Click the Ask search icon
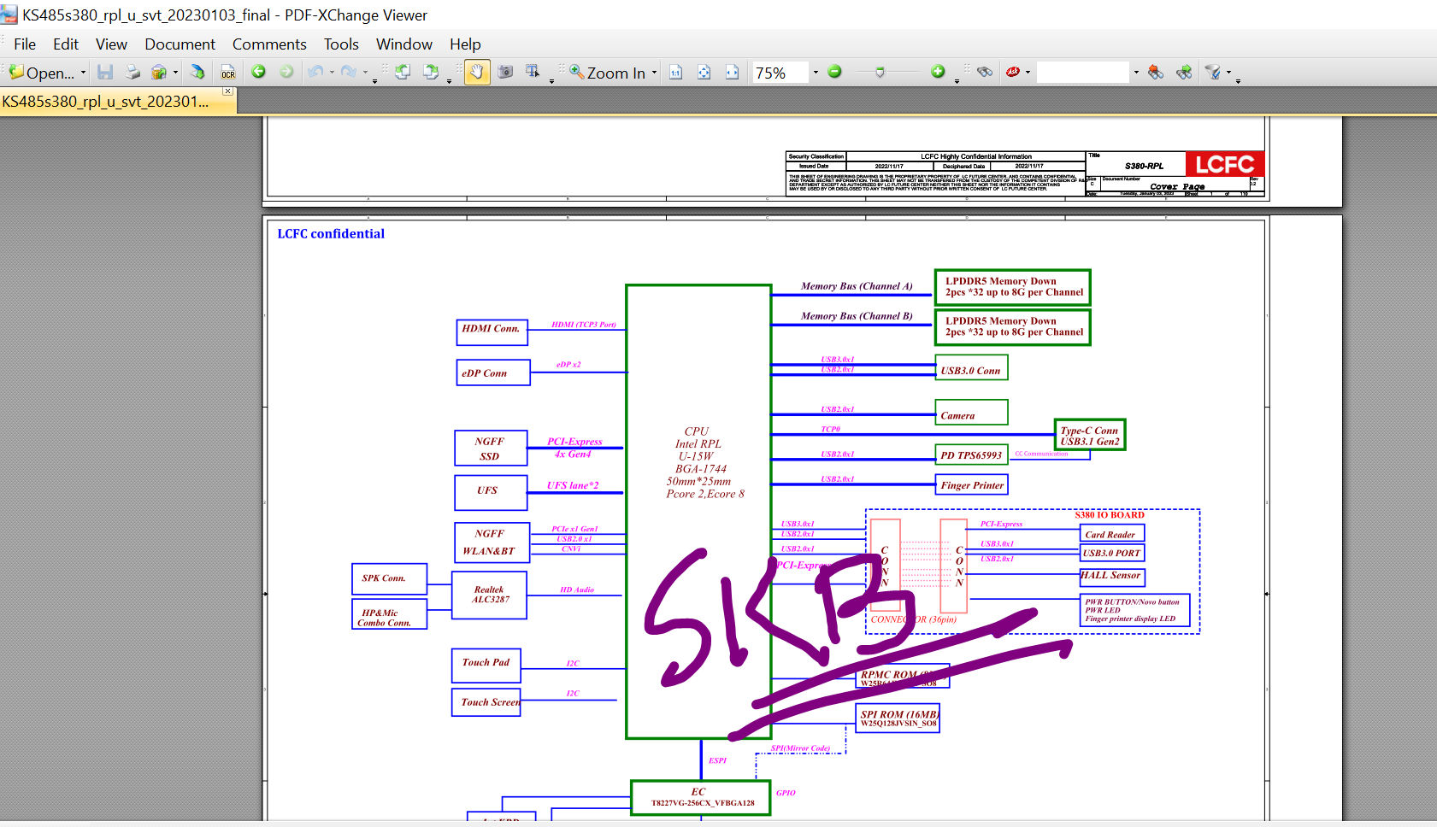 (1013, 73)
